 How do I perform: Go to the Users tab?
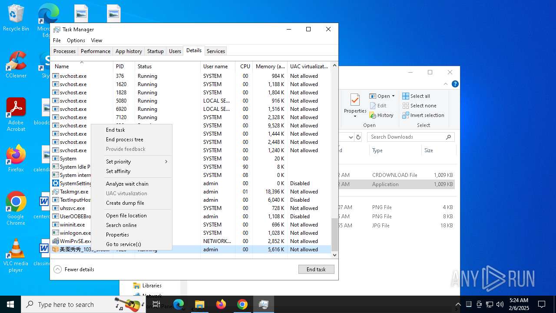175,51
